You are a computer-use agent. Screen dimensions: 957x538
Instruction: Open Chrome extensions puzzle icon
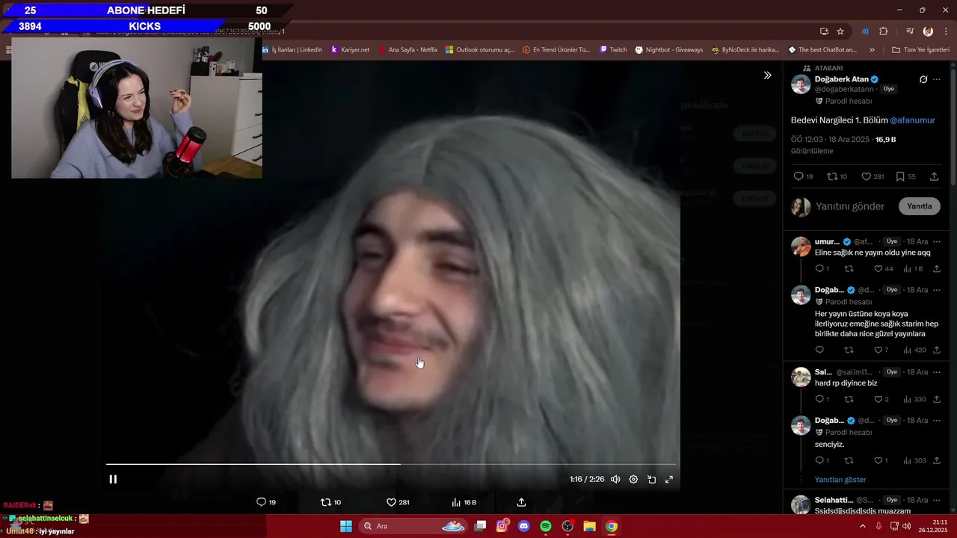point(883,31)
